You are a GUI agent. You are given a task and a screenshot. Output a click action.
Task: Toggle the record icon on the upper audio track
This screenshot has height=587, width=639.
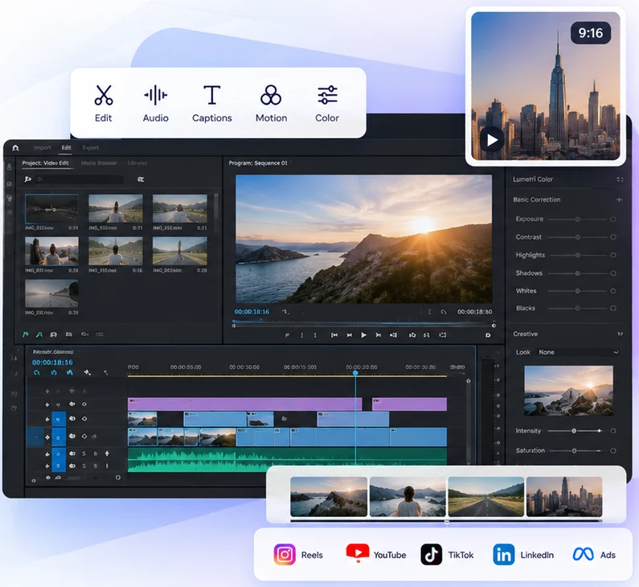coord(107,454)
